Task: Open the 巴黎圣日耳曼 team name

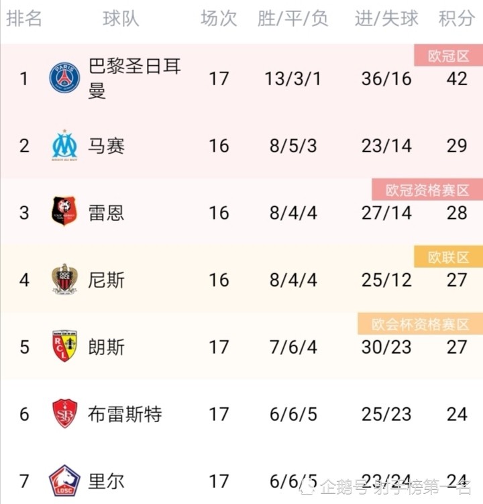Action: point(134,79)
